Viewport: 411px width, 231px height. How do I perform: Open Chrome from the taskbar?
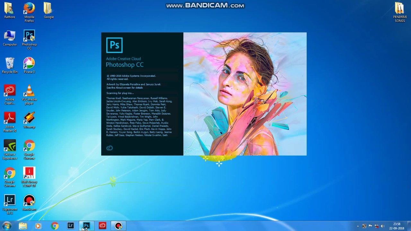coord(55,226)
